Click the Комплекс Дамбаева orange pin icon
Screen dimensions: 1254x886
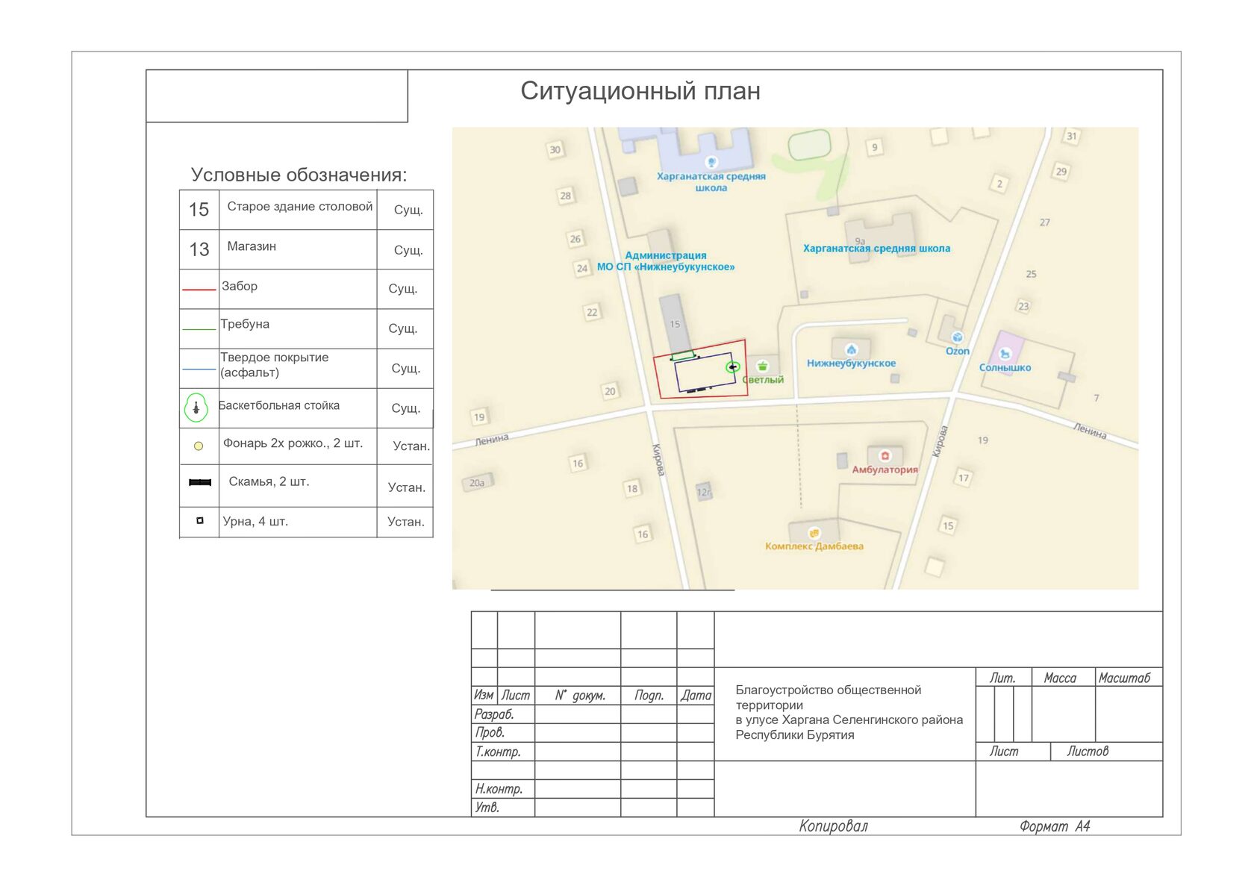(x=814, y=533)
